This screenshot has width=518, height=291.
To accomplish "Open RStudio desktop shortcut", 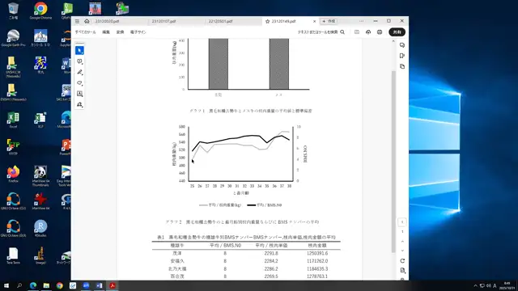I will point(40,228).
